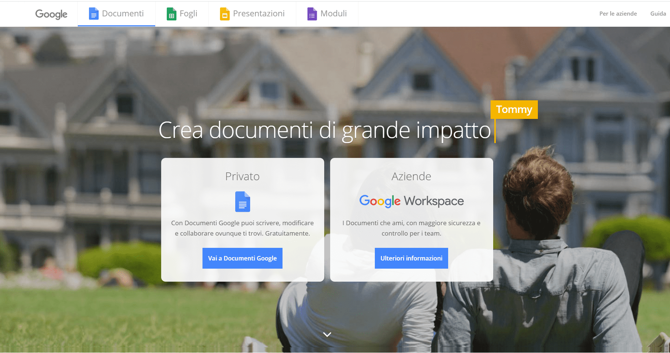Click the Ulteriori informazioni button
Screen dimensions: 670x353
point(411,258)
